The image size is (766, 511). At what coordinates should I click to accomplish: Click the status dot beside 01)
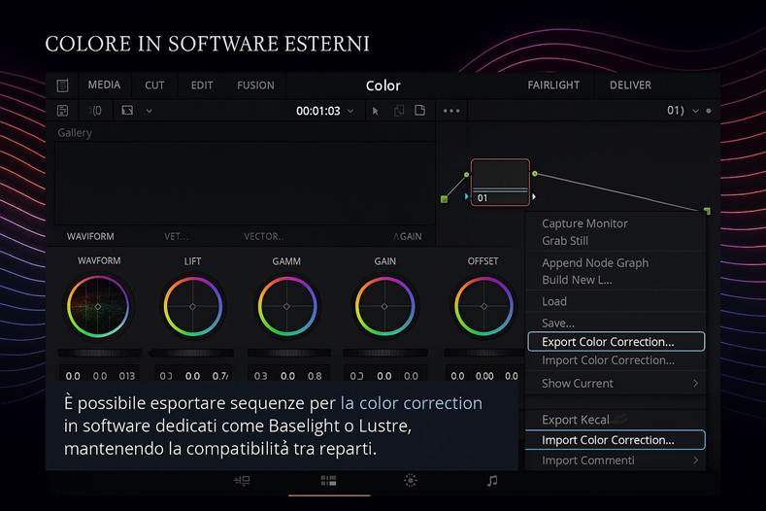[709, 111]
